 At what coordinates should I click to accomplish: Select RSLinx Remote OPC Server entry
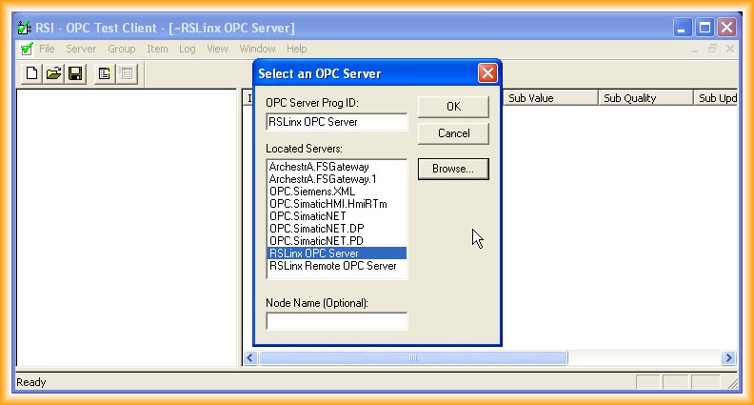[332, 266]
